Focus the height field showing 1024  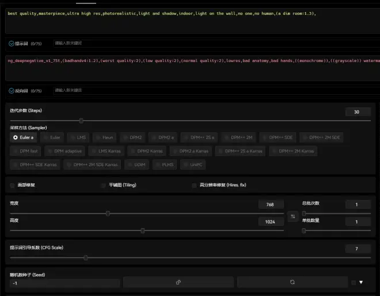pyautogui.click(x=271, y=222)
